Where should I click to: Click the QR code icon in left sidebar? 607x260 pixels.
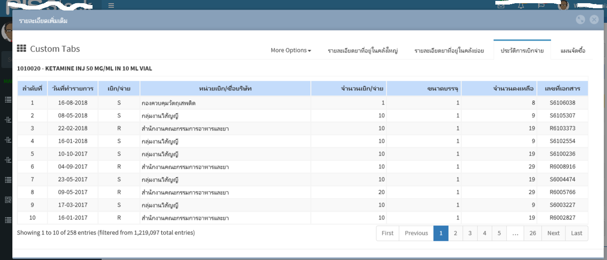[x=8, y=200]
